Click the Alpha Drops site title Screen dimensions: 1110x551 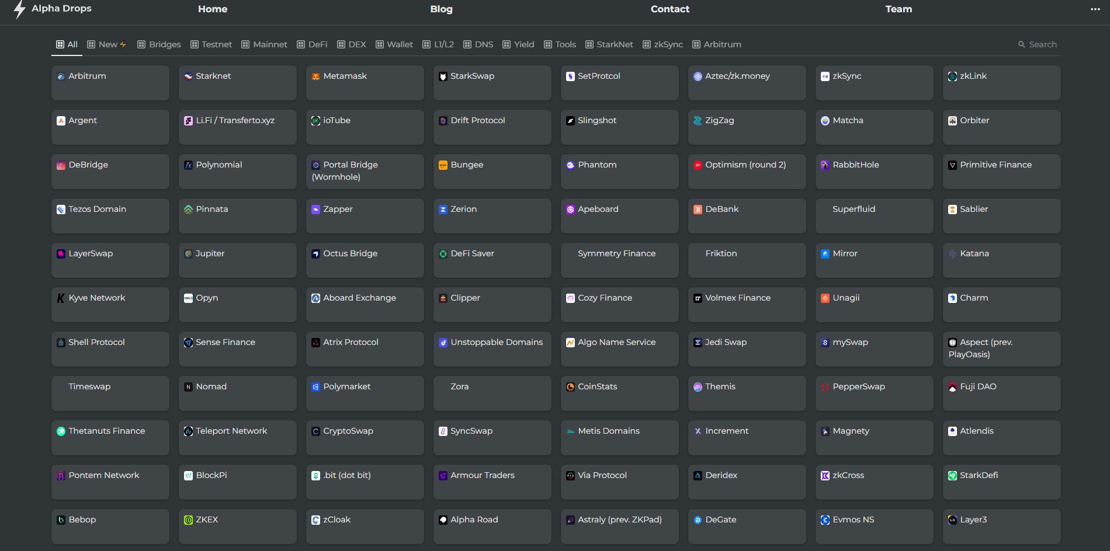pyautogui.click(x=61, y=9)
